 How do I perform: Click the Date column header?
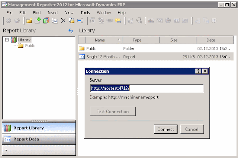click(x=215, y=40)
